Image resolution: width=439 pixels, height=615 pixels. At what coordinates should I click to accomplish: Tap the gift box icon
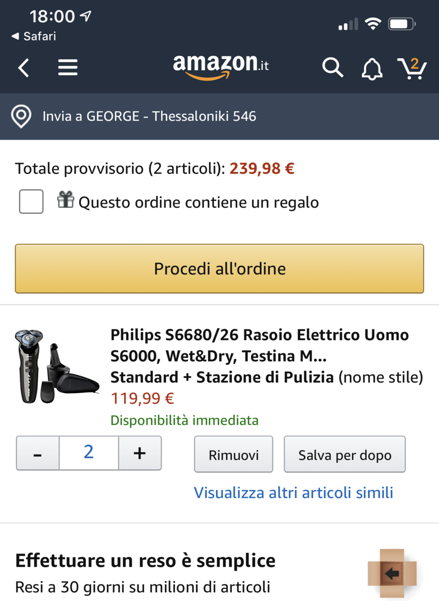[x=66, y=199]
